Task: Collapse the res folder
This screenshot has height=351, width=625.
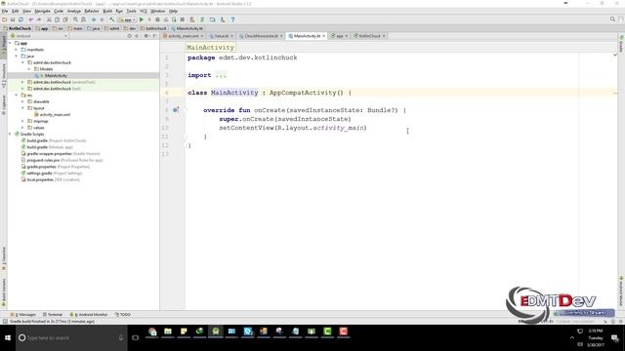Action: (x=17, y=96)
